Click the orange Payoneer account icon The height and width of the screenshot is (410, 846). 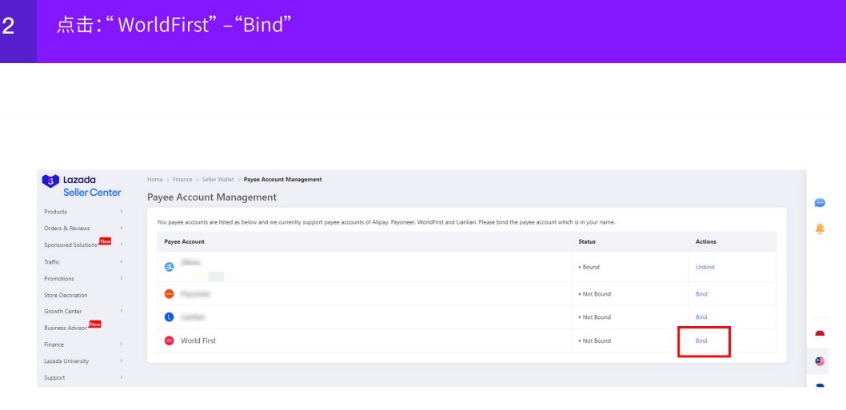pyautogui.click(x=170, y=294)
